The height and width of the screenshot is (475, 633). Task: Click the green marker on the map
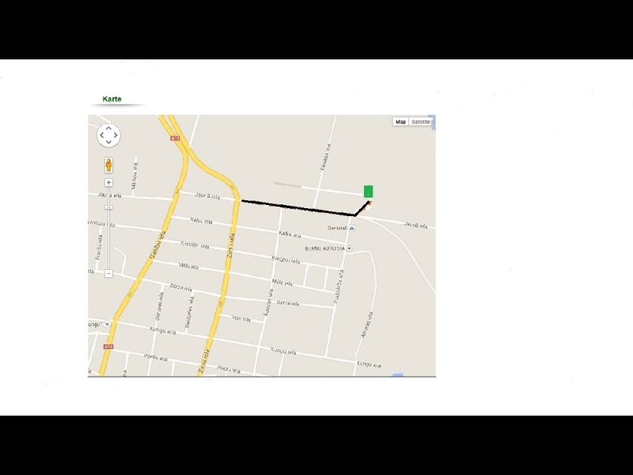(x=368, y=192)
